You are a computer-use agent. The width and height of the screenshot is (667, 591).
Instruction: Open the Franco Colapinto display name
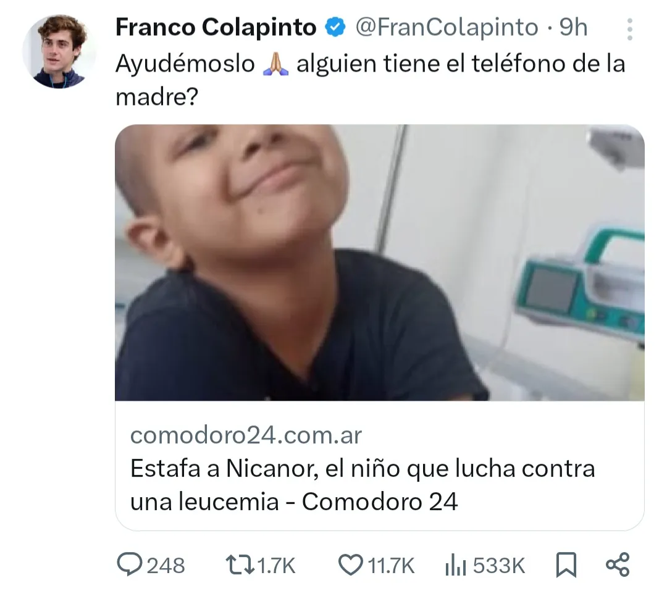[x=216, y=28]
